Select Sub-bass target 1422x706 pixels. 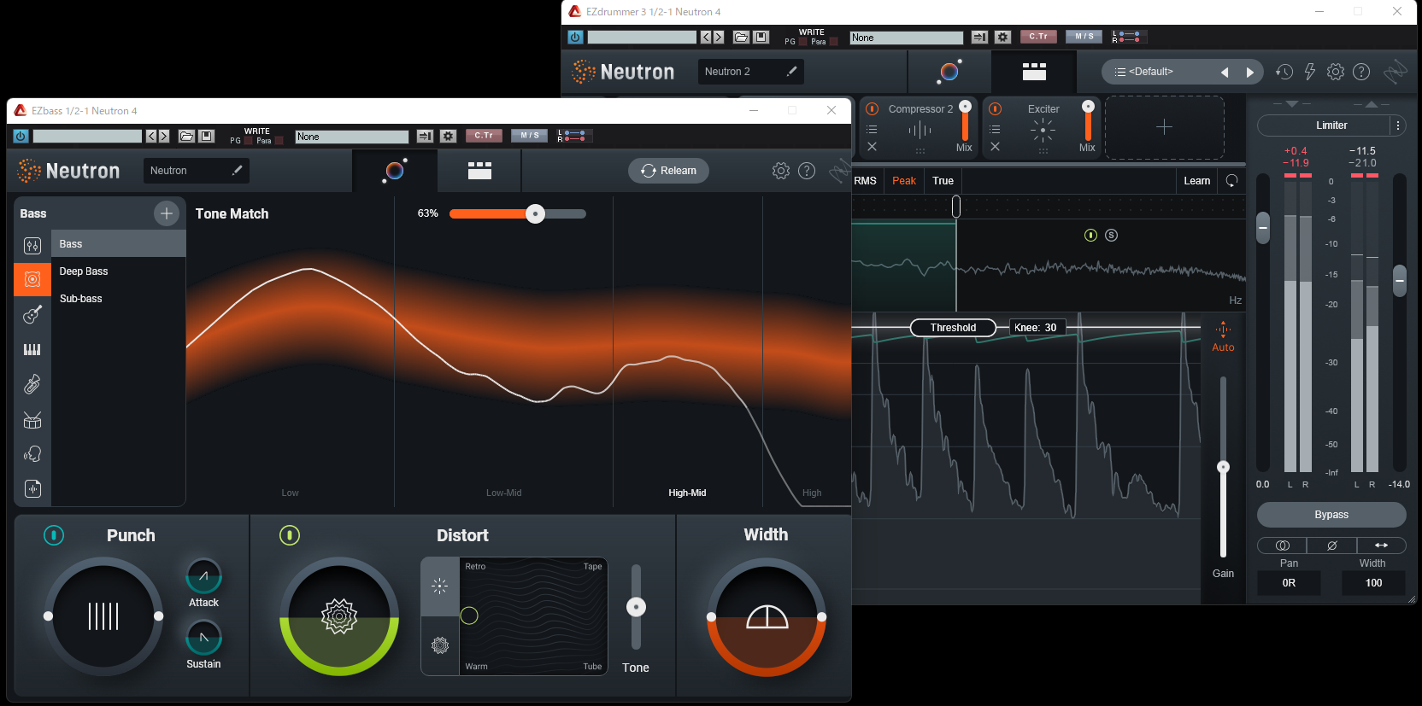click(x=118, y=299)
